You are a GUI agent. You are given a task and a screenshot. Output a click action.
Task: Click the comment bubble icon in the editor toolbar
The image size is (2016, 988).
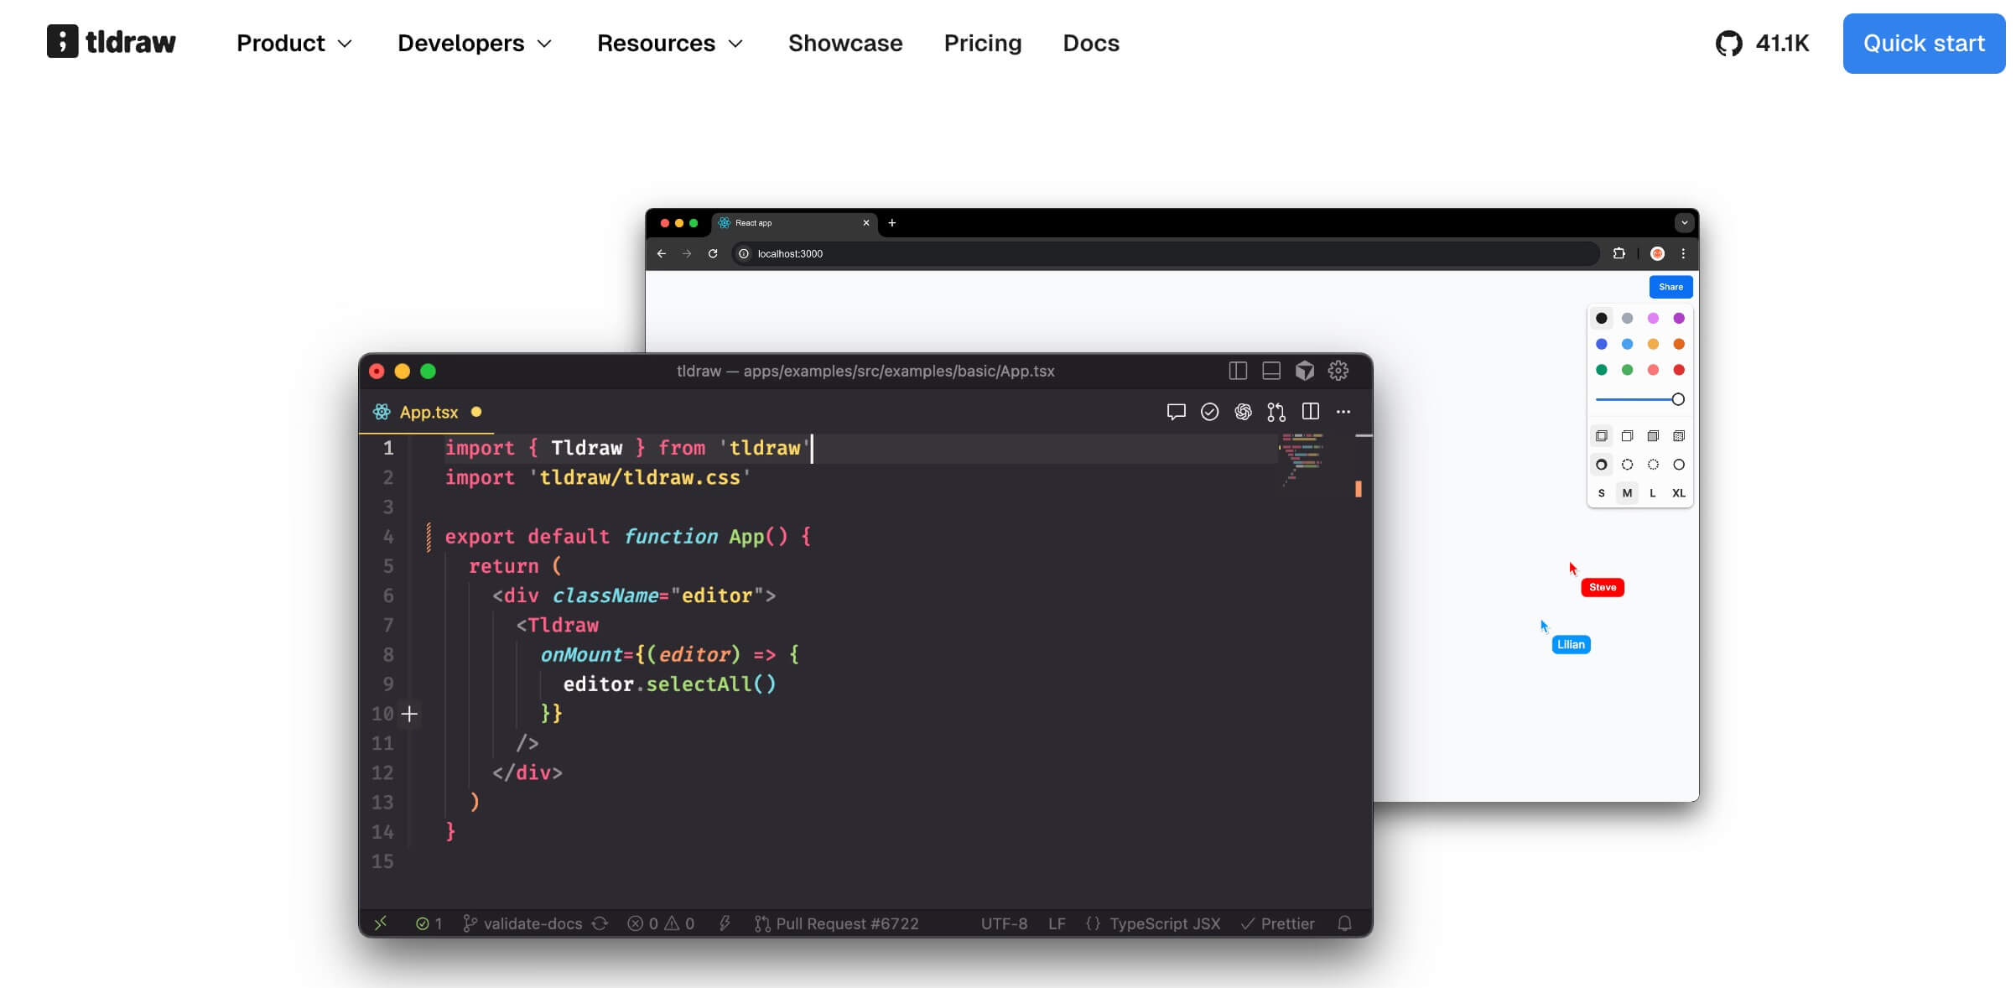(1176, 412)
